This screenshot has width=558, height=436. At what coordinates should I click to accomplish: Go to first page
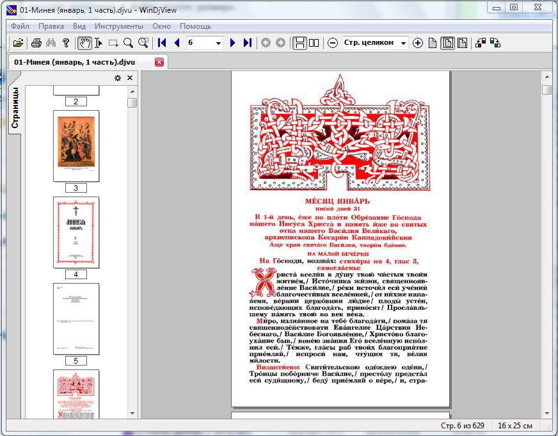point(162,43)
